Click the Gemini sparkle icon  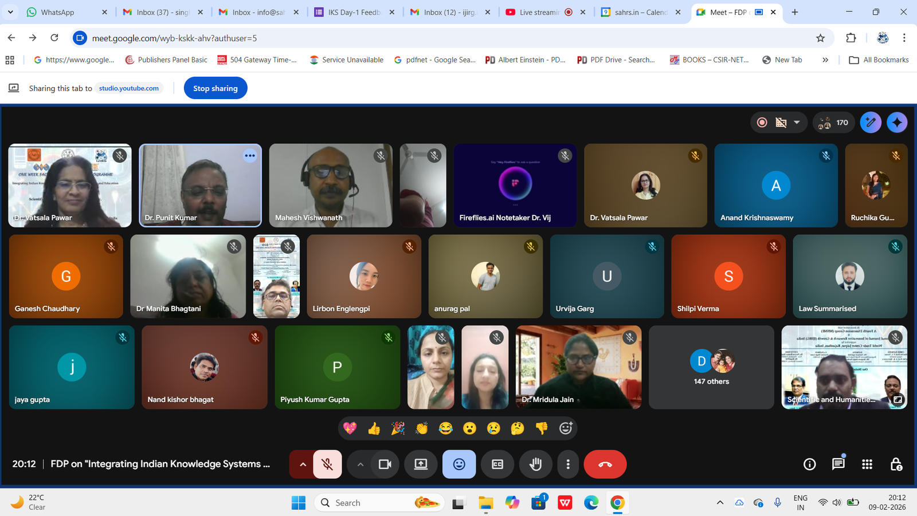(x=897, y=123)
